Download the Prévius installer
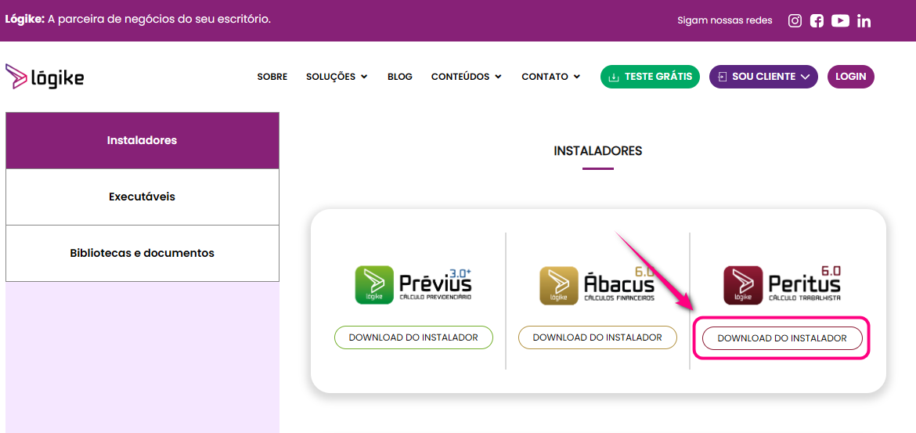This screenshot has height=433, width=916. 413,337
